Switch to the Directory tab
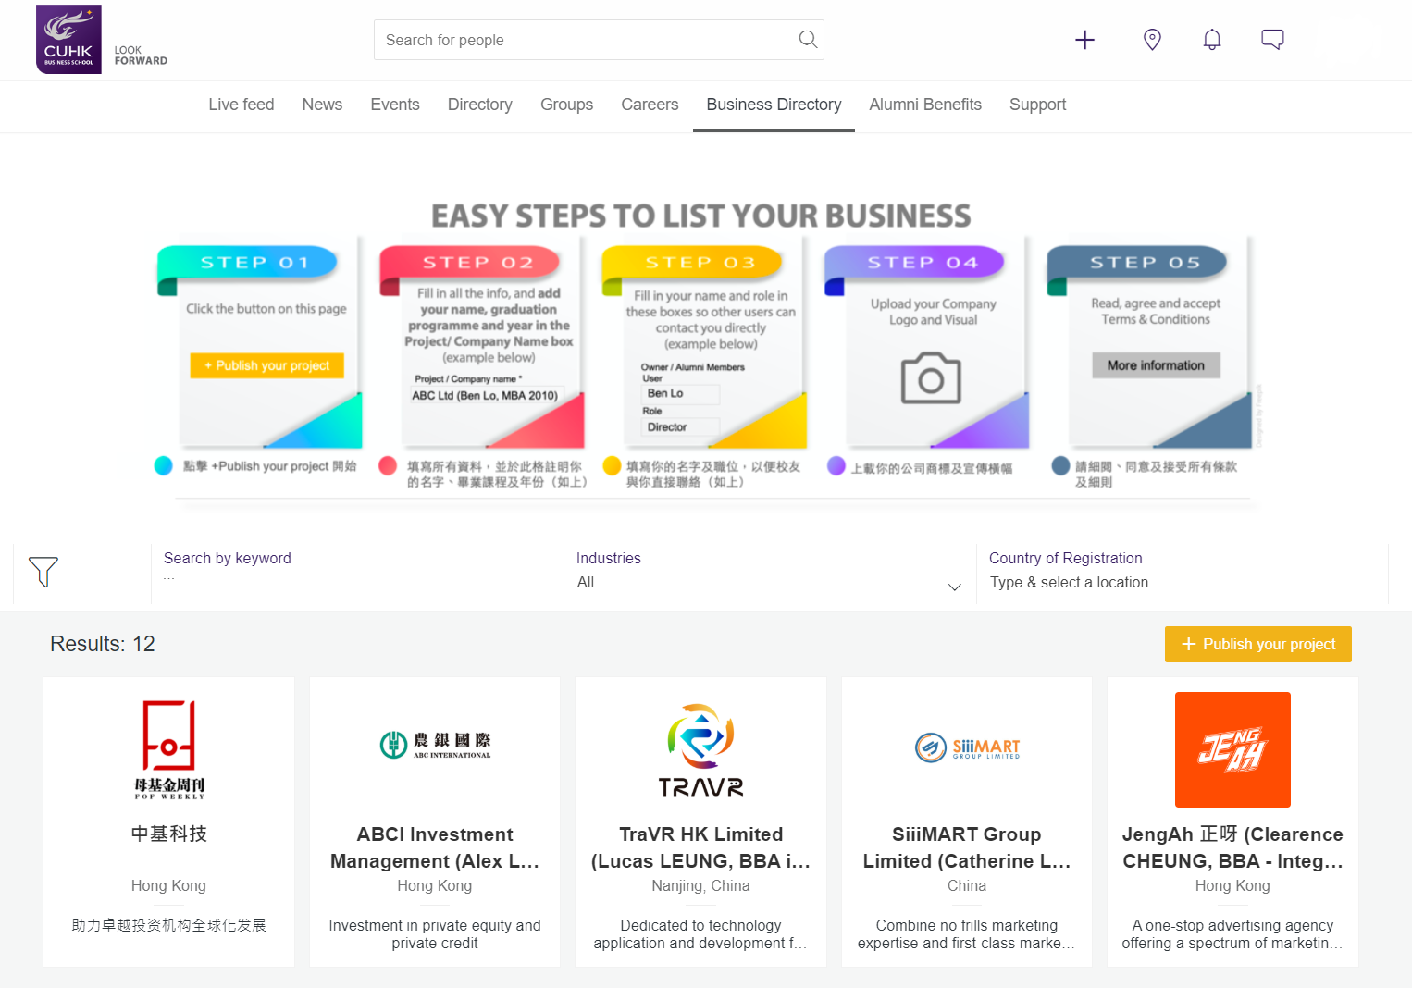Viewport: 1412px width, 988px height. [x=480, y=105]
